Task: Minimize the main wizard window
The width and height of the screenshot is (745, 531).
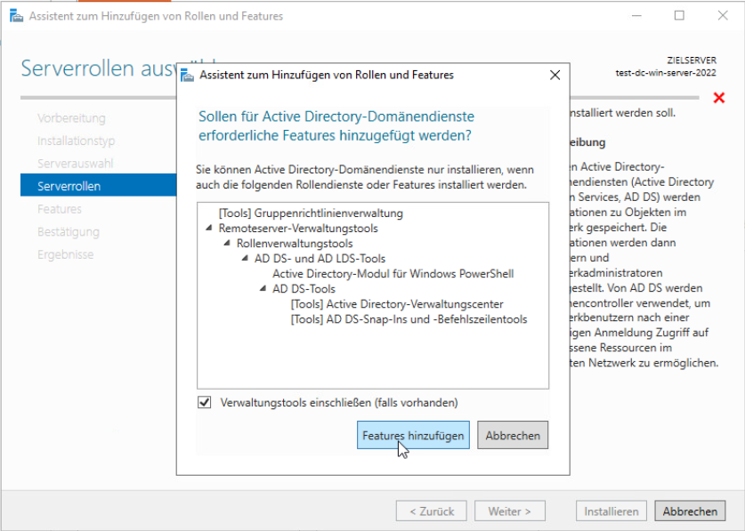Action: coord(636,16)
